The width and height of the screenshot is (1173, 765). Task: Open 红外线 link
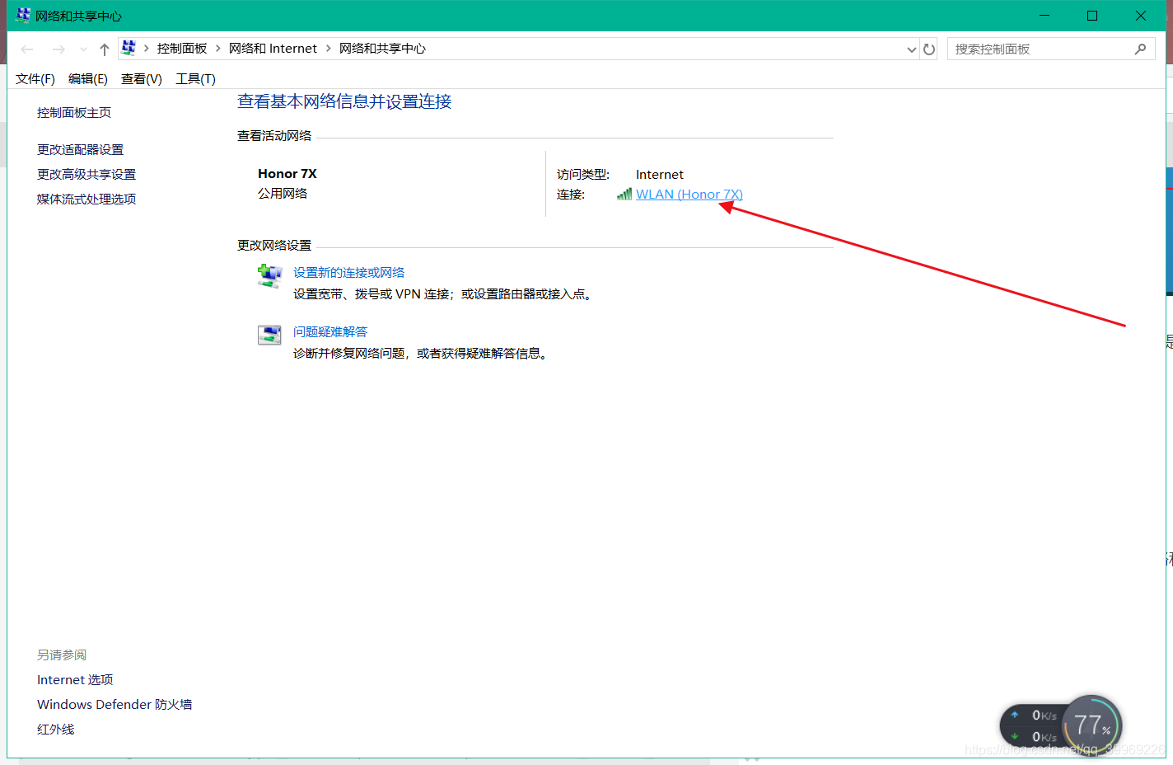[55, 730]
